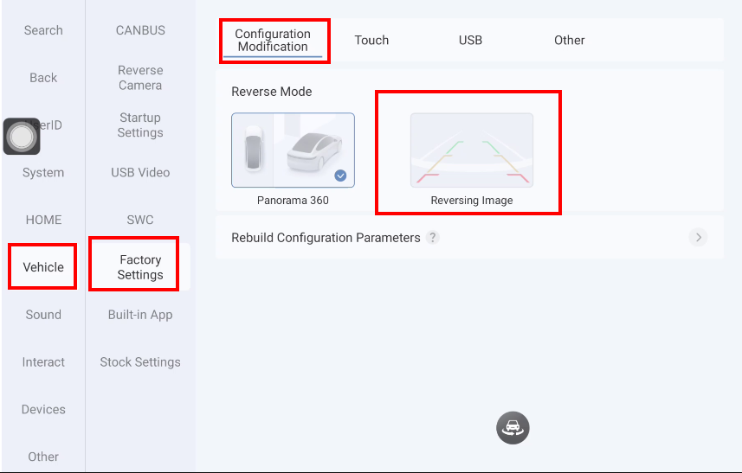Click the blue checkmark on Panorama 360
Image resolution: width=742 pixels, height=473 pixels.
pyautogui.click(x=340, y=176)
